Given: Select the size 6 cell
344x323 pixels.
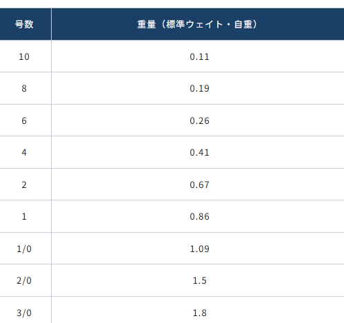Looking at the screenshot, I should coord(24,121).
